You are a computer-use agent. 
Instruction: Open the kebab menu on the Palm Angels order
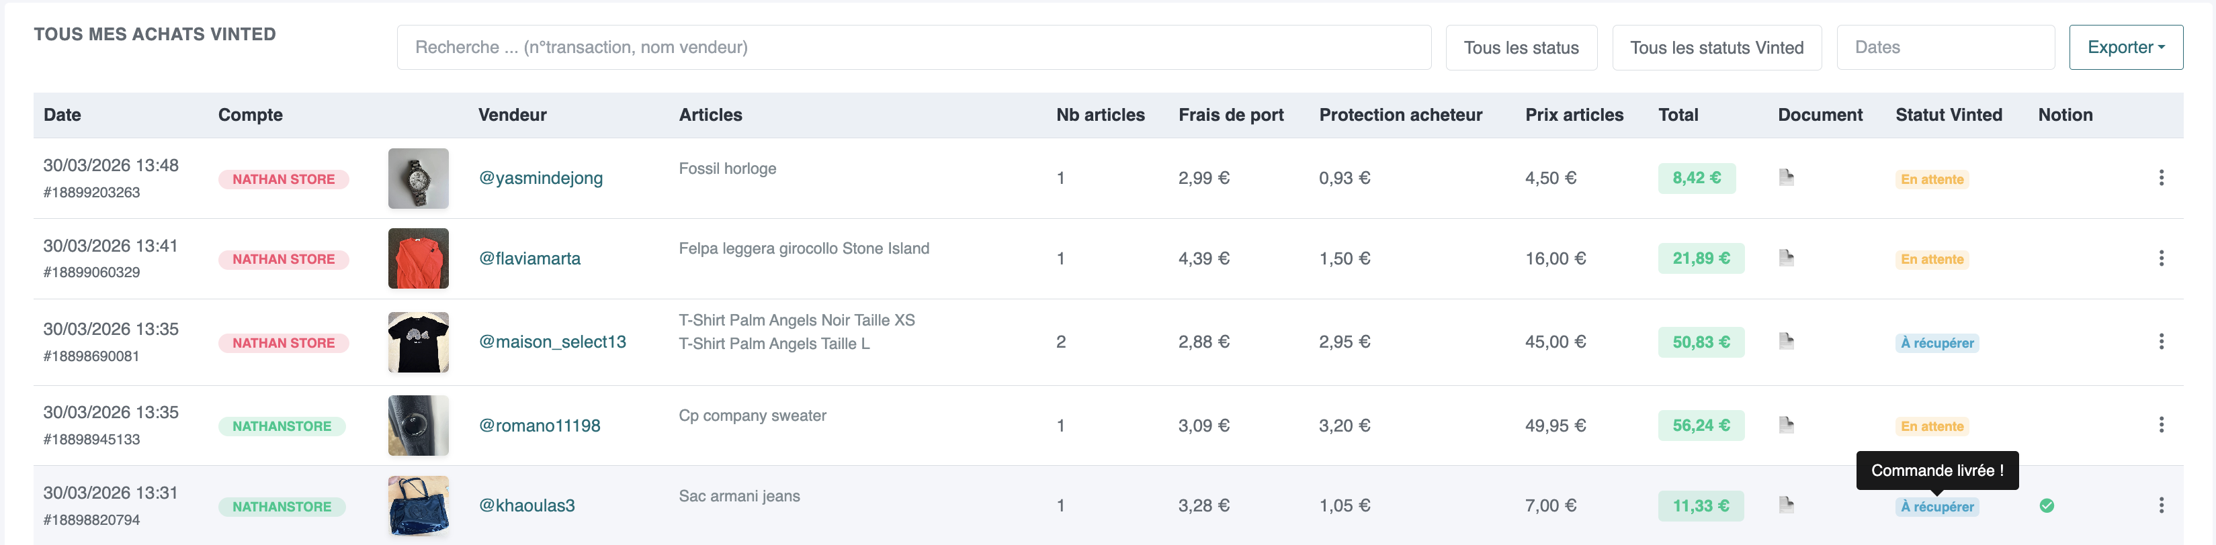pyautogui.click(x=2162, y=341)
